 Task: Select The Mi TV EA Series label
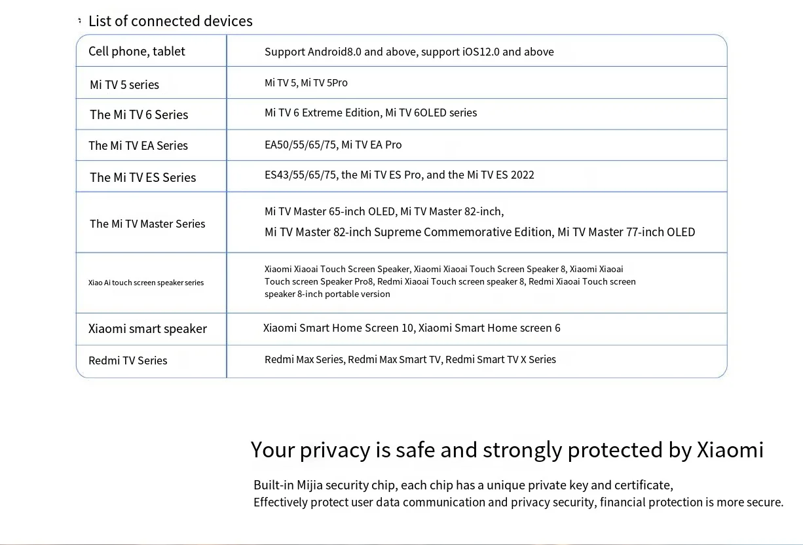click(138, 145)
